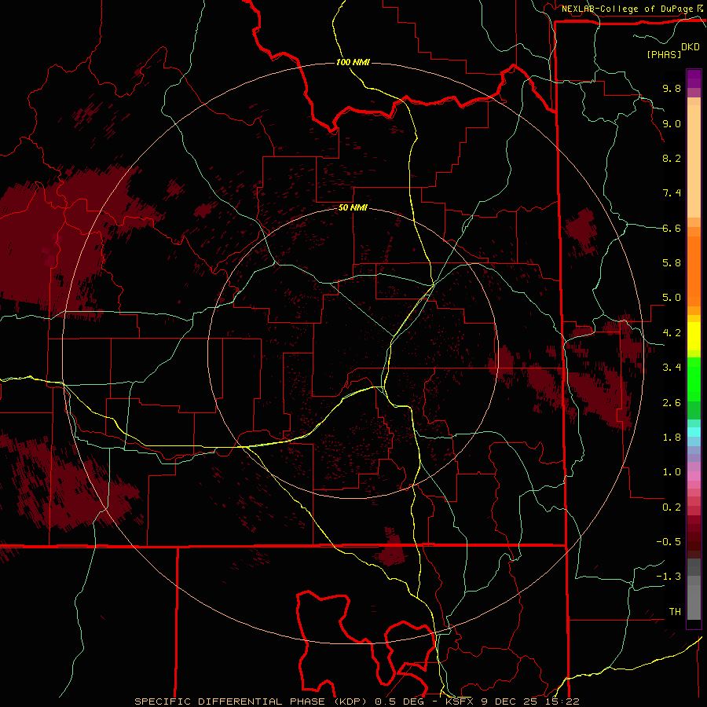Click the 8.2 legend value
This screenshot has width=707, height=707.
(672, 158)
